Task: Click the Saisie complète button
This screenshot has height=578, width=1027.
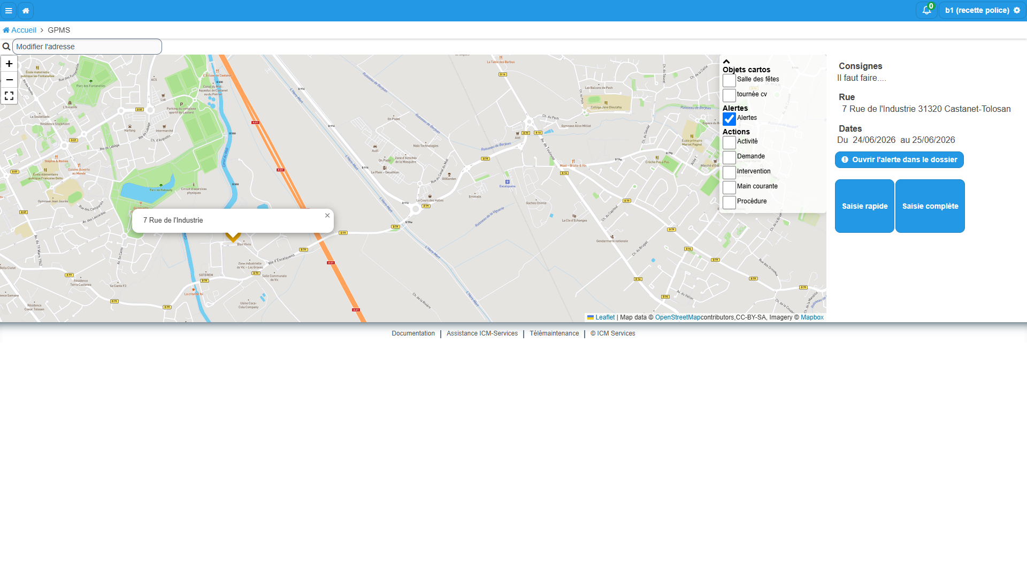Action: (930, 206)
